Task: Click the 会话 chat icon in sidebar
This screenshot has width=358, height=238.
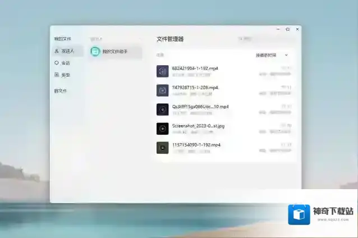Action: [57, 63]
